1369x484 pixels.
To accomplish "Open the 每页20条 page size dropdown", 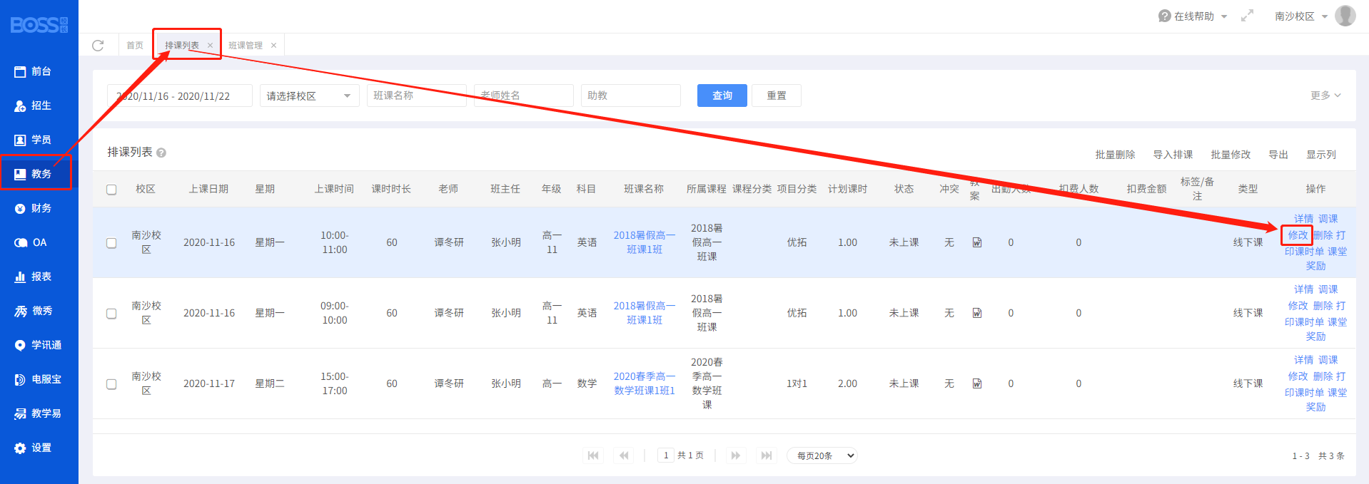I will (822, 455).
